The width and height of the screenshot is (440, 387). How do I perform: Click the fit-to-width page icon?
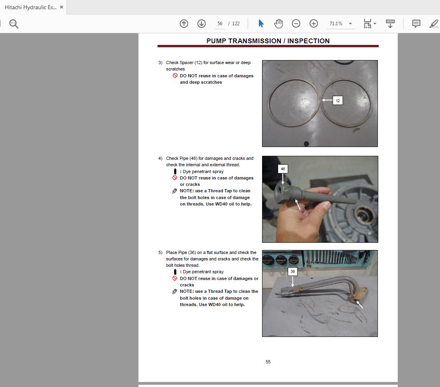367,24
